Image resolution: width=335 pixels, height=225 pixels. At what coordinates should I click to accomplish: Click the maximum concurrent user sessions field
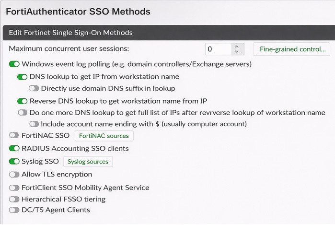219,49
